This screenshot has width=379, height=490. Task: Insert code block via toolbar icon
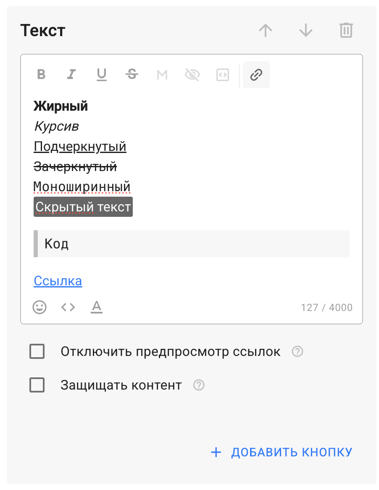pos(223,75)
